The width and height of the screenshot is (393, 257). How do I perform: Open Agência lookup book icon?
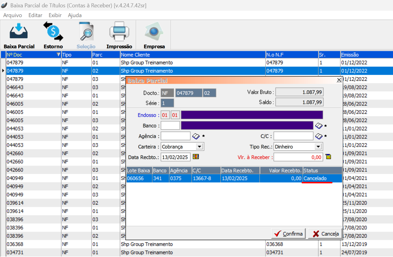tap(196, 136)
